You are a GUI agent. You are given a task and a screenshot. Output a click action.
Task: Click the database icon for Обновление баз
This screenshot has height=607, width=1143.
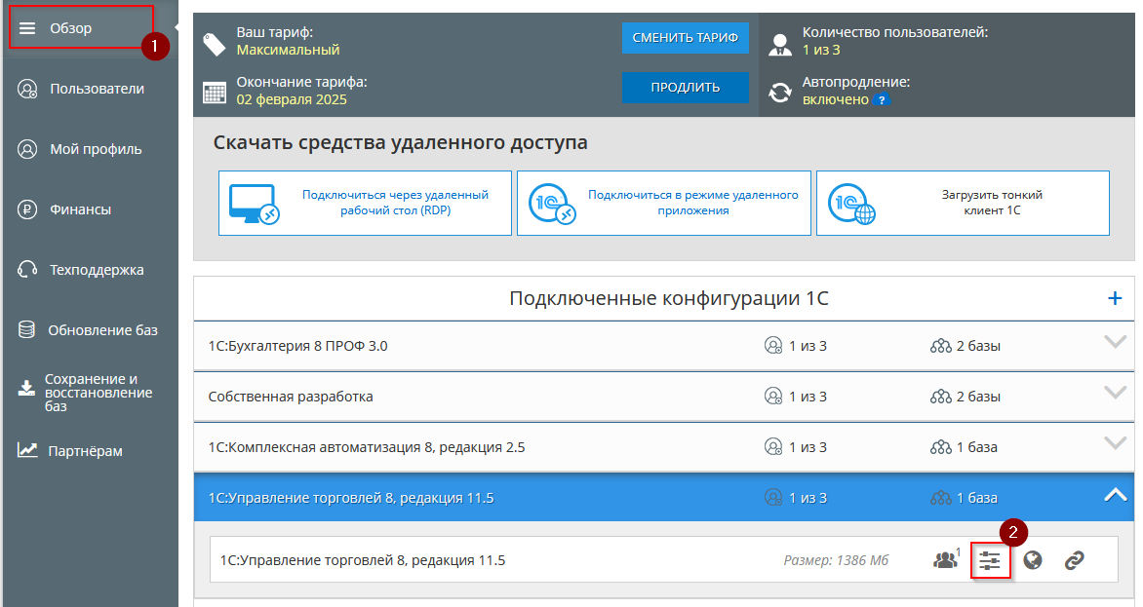pyautogui.click(x=27, y=329)
